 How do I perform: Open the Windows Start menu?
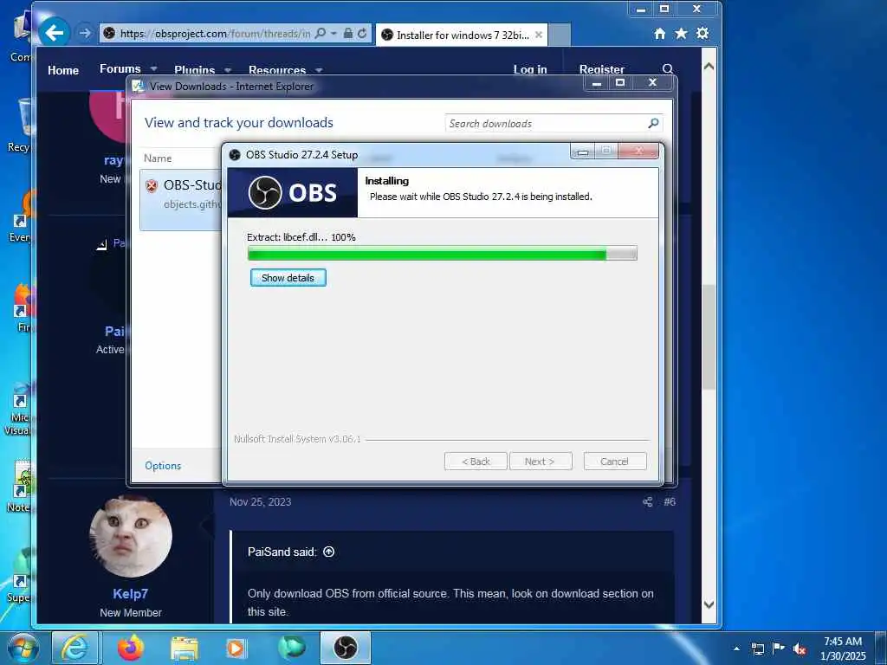[x=23, y=648]
